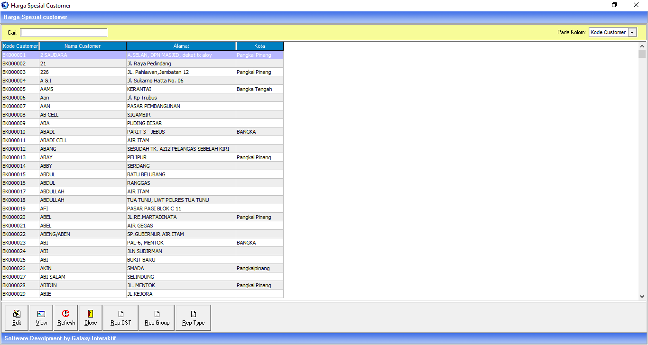
Task: Click the app icon in the title bar
Action: pos(5,6)
